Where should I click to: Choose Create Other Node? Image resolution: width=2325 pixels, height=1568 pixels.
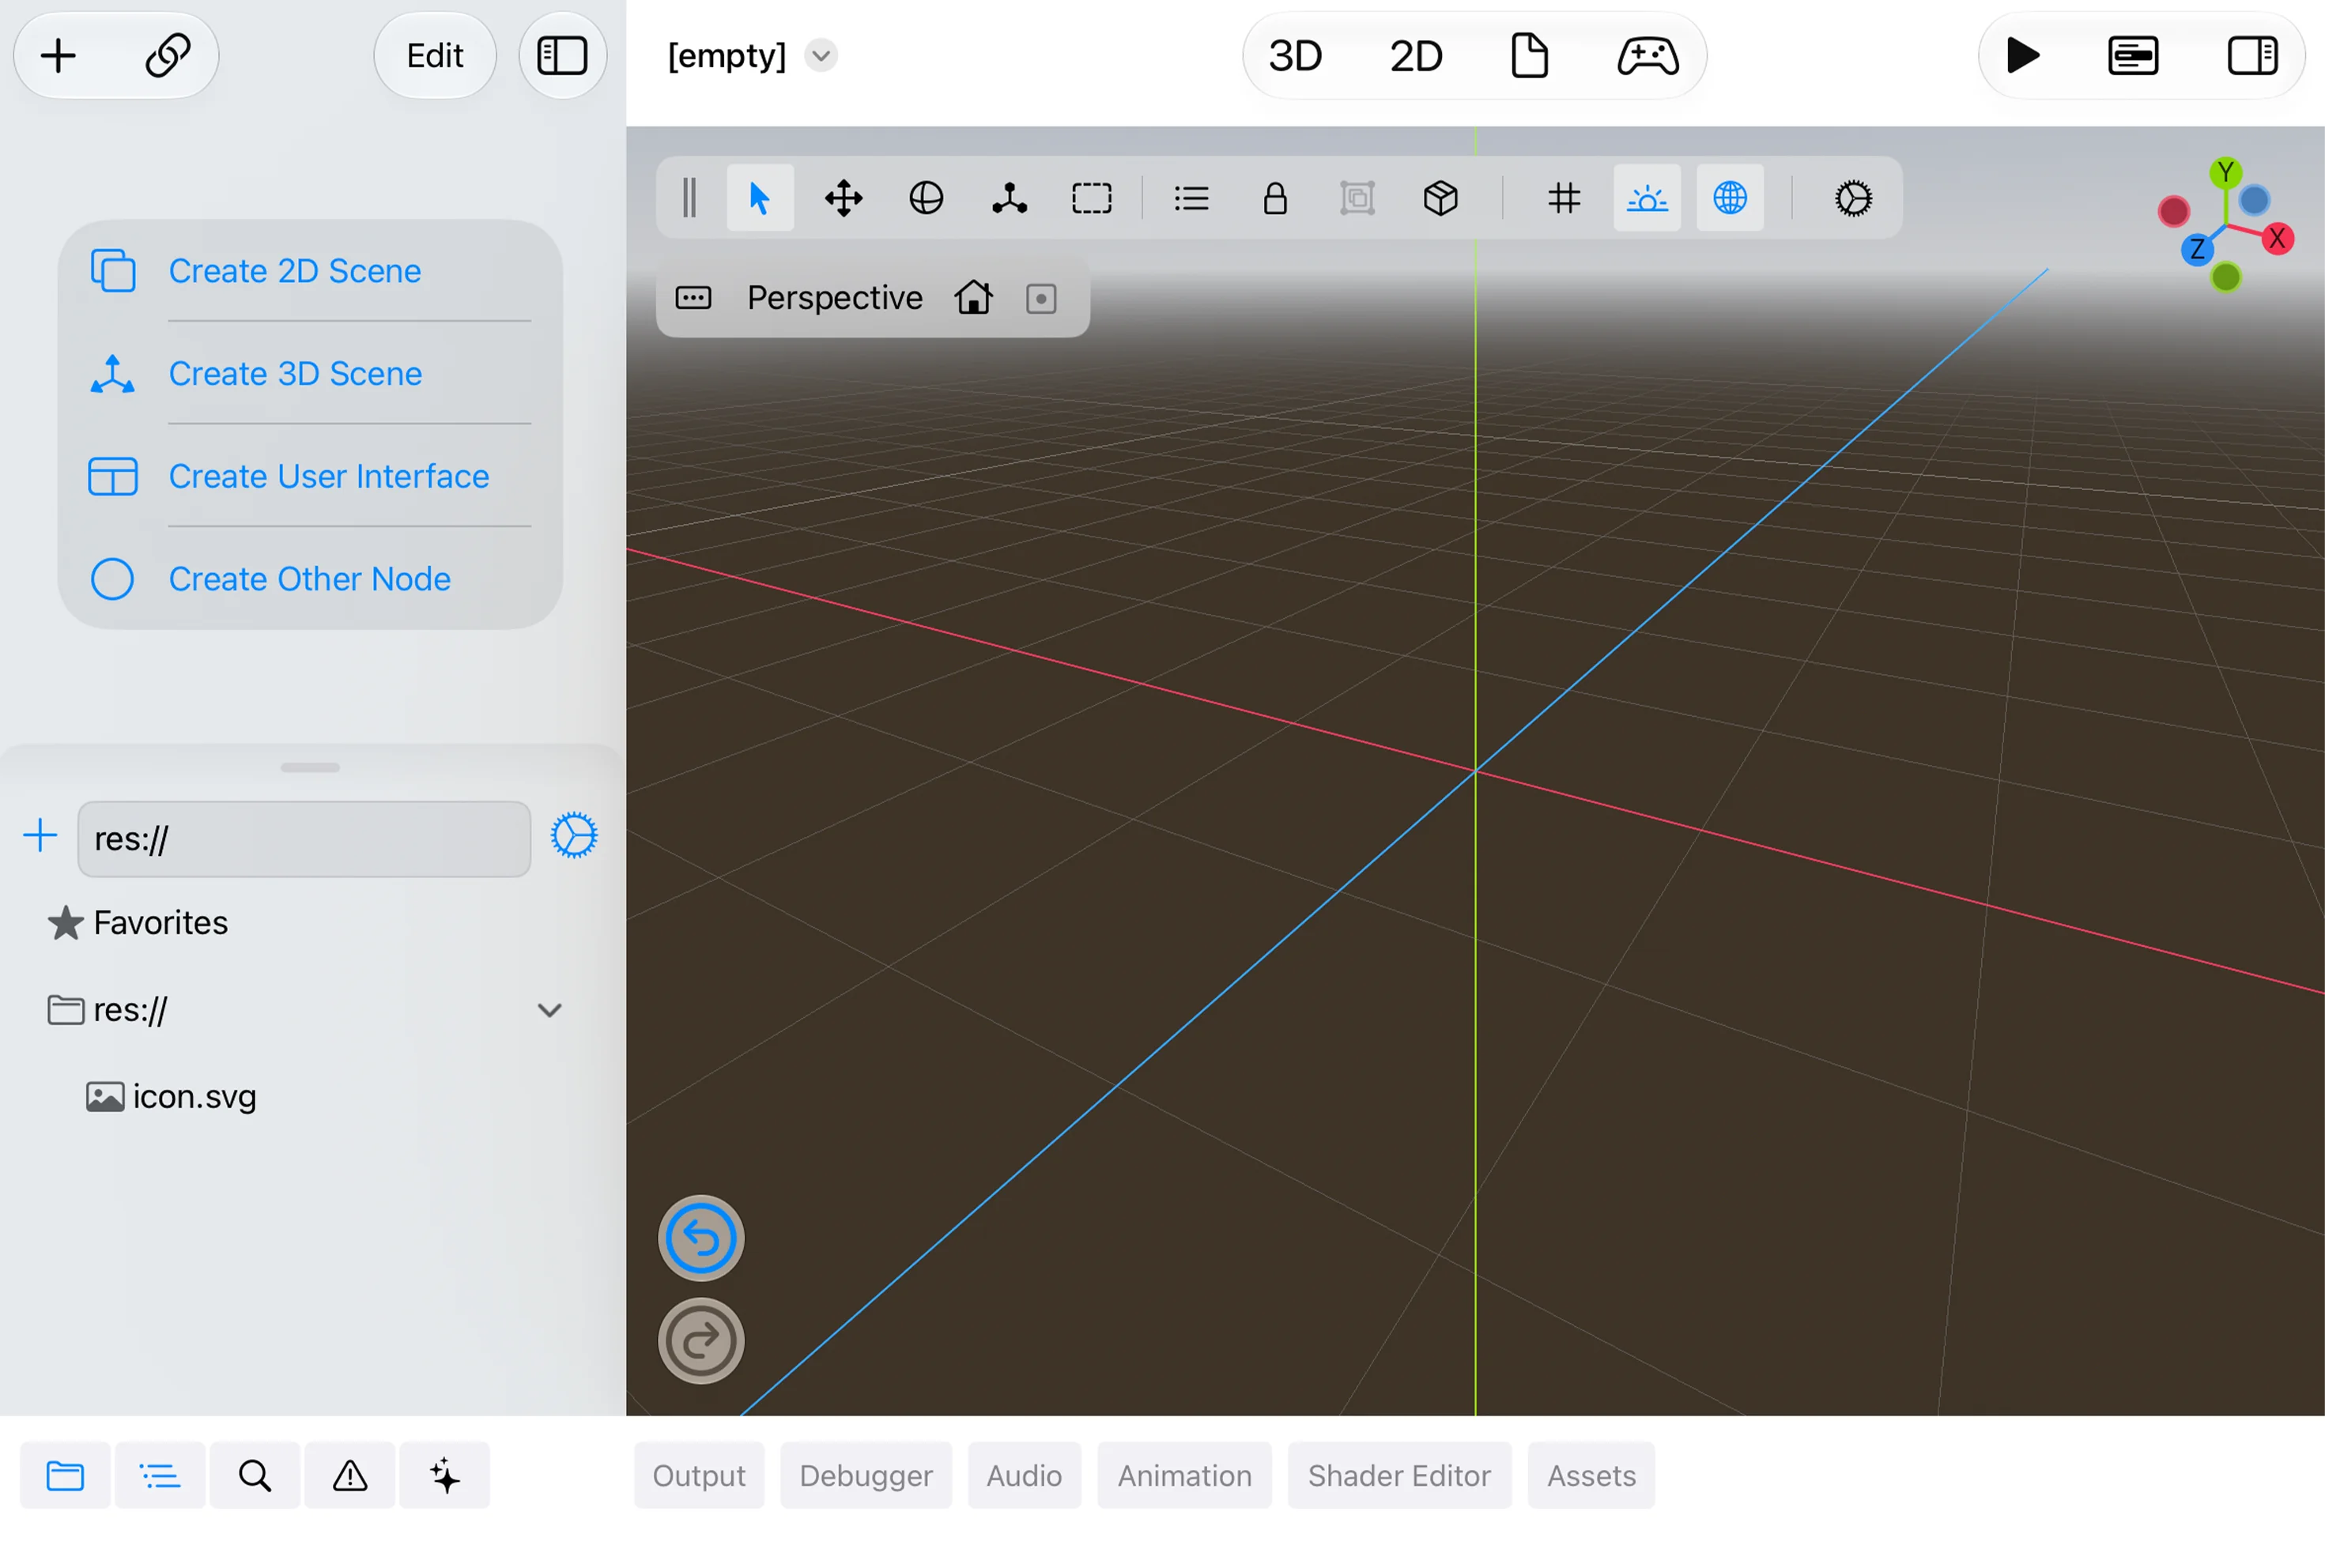click(310, 579)
